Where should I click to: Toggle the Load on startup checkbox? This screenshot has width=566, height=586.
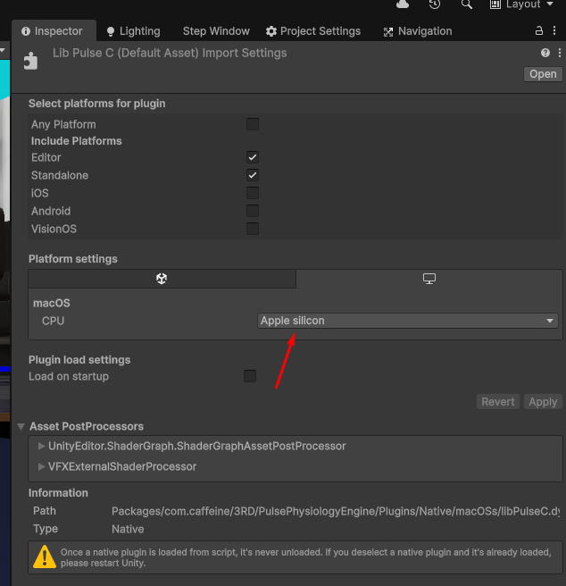(250, 376)
